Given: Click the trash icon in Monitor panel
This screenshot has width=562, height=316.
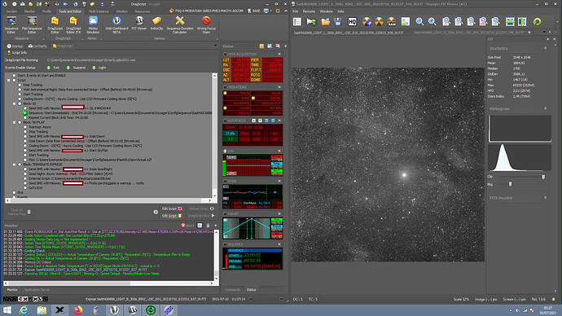Looking at the screenshot, I should click(x=208, y=226).
